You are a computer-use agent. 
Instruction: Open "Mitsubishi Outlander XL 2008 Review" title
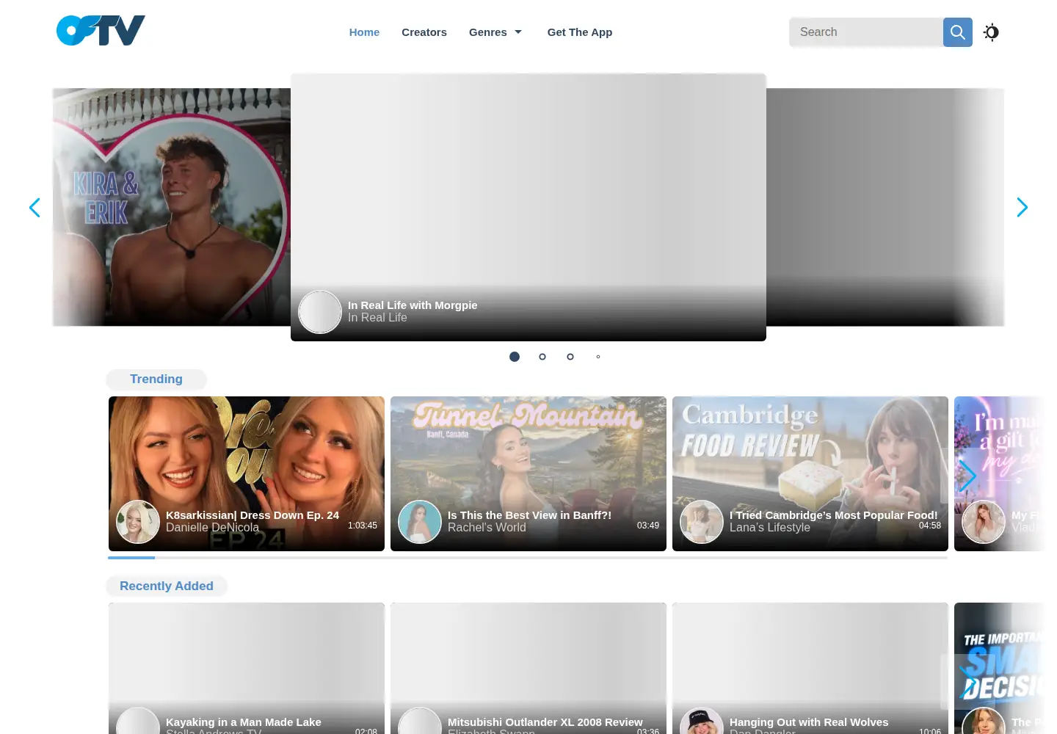(545, 722)
